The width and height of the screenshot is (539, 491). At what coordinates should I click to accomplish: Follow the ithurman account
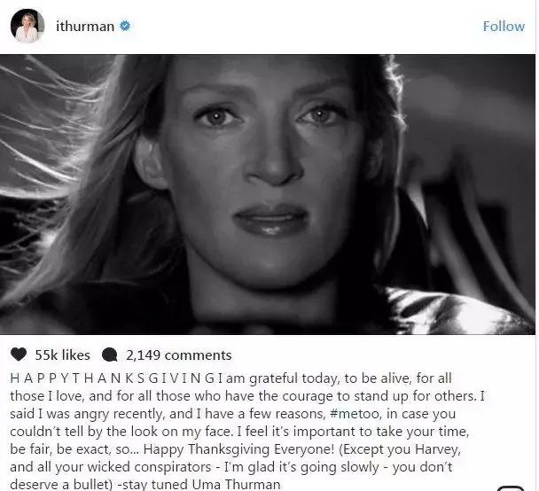[504, 27]
